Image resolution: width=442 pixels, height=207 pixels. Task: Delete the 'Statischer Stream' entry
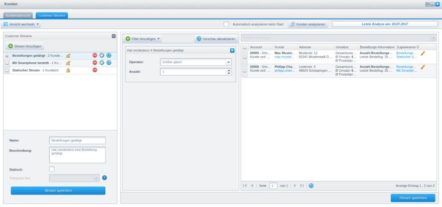(x=95, y=70)
